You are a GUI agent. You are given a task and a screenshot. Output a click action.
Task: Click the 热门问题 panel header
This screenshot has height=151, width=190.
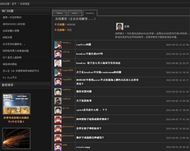pyautogui.click(x=26, y=11)
